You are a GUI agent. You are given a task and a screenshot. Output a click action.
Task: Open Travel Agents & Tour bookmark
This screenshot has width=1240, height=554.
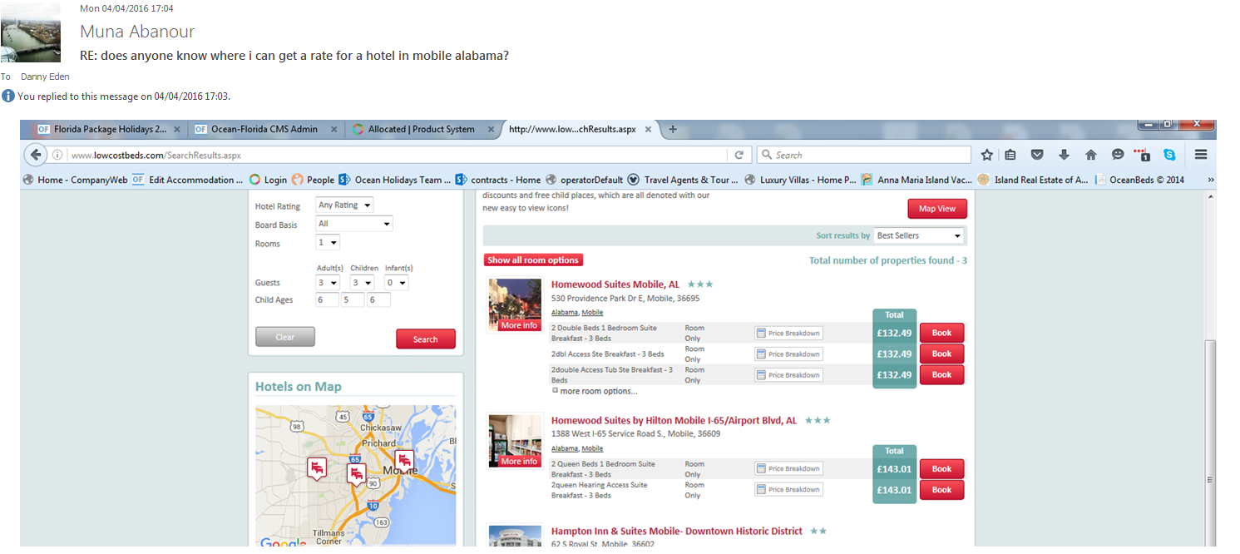coord(683,180)
